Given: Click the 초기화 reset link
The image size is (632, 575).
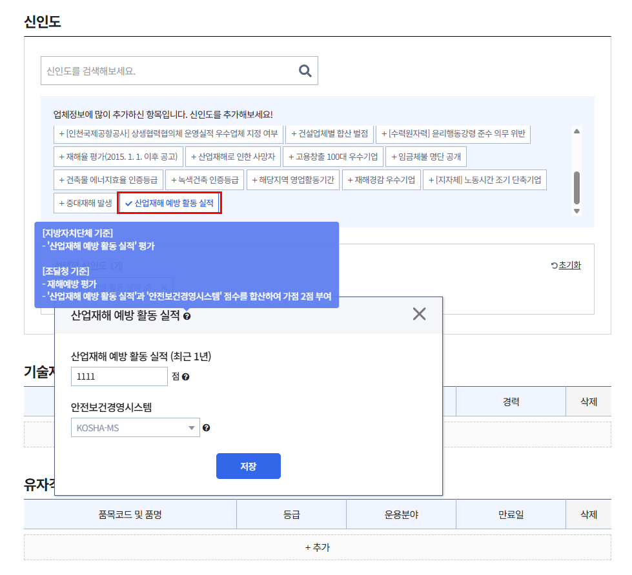Looking at the screenshot, I should 566,265.
